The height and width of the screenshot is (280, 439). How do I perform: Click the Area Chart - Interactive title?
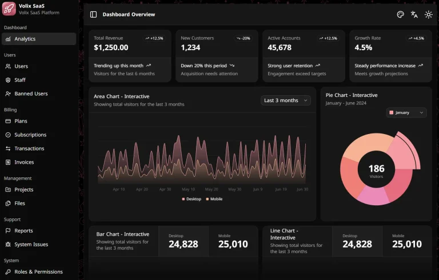point(122,96)
